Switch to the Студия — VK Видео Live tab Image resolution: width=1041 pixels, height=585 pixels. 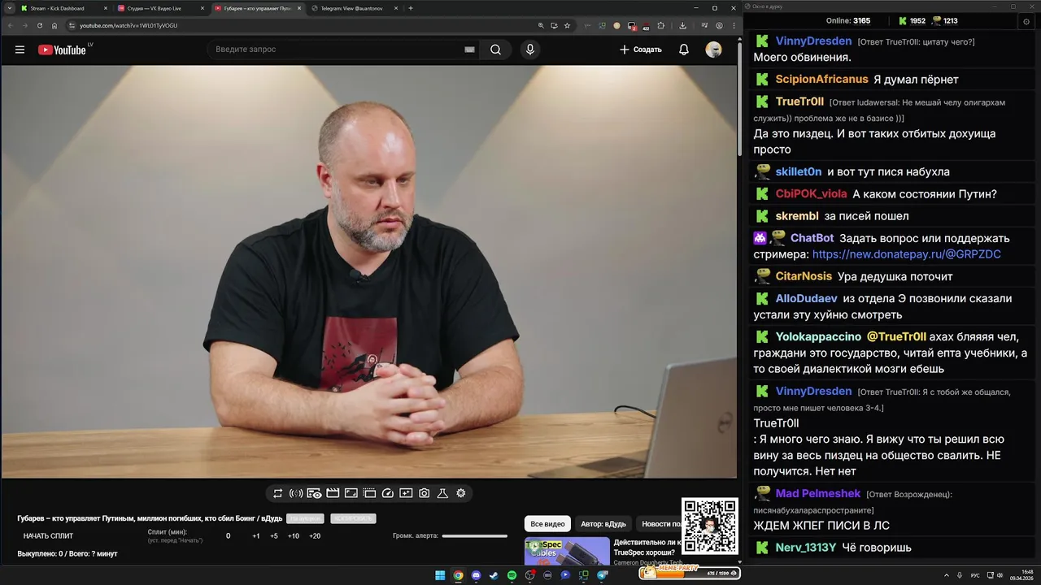160,8
